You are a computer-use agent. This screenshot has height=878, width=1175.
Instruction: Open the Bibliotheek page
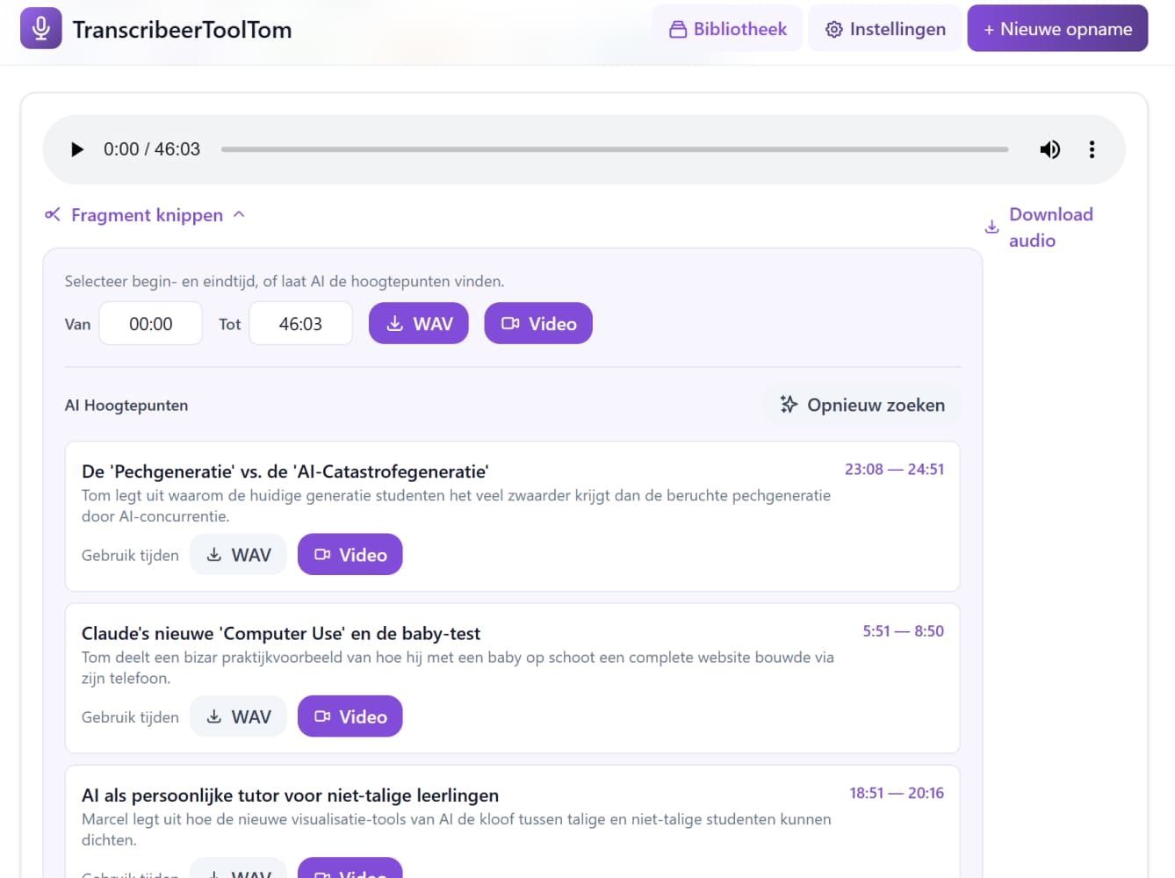tap(728, 29)
